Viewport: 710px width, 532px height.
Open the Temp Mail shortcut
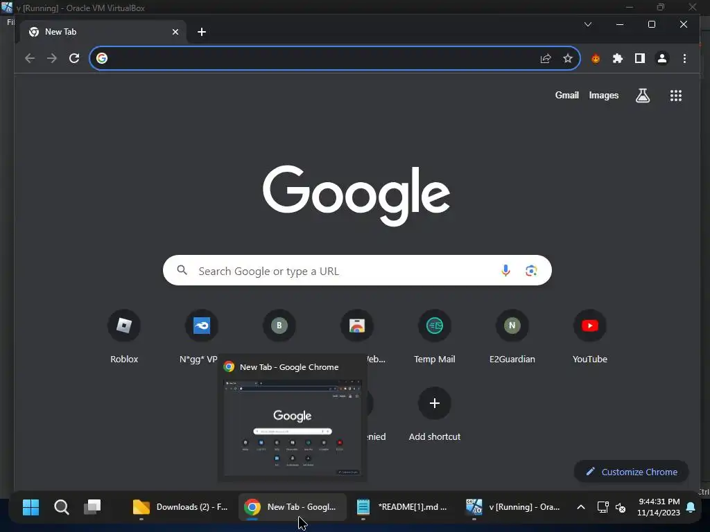click(x=435, y=336)
